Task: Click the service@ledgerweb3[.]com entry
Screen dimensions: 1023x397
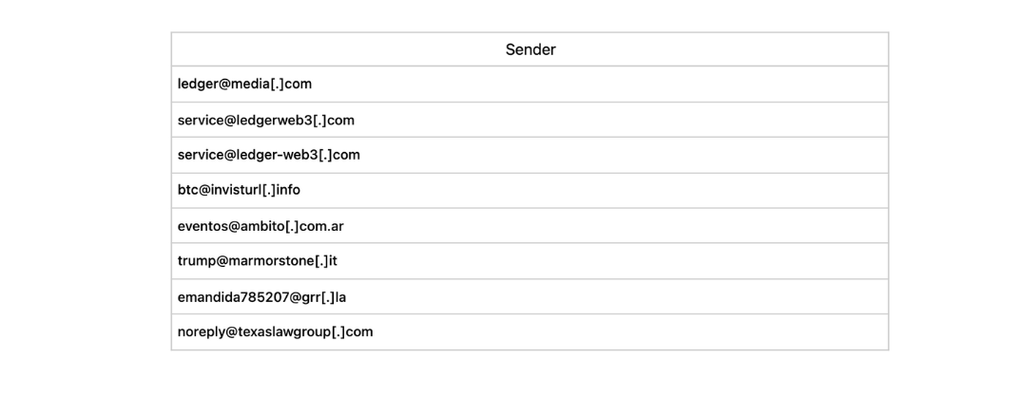Action: point(265,120)
